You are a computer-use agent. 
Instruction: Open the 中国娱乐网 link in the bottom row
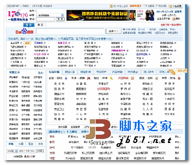140,158
